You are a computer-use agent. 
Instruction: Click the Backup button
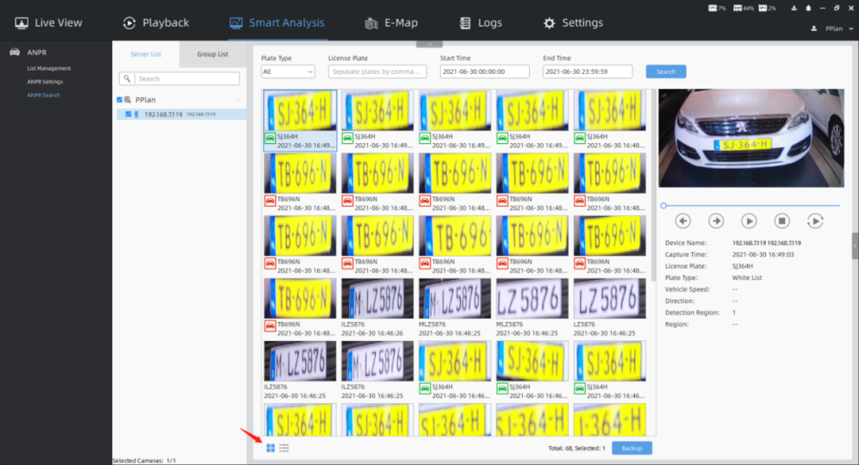[x=632, y=448]
